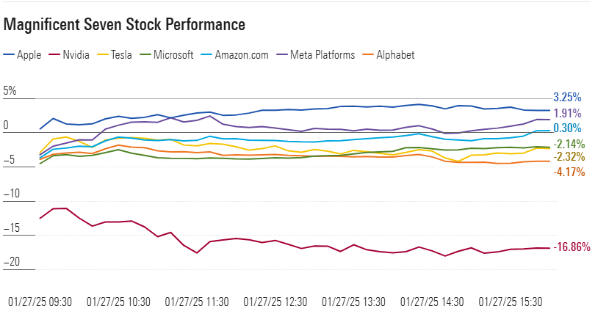
Task: Click the -4.17% Alphabet end label
Action: click(569, 172)
